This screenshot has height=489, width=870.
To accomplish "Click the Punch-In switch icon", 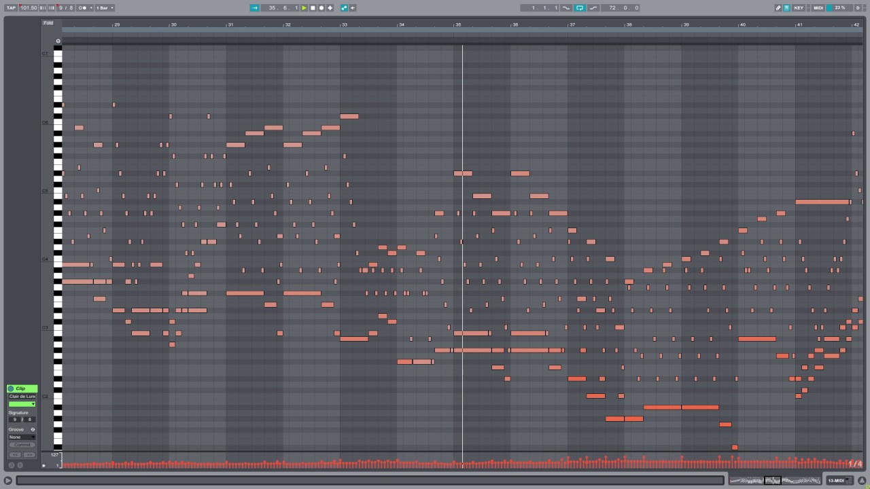I will 567,8.
